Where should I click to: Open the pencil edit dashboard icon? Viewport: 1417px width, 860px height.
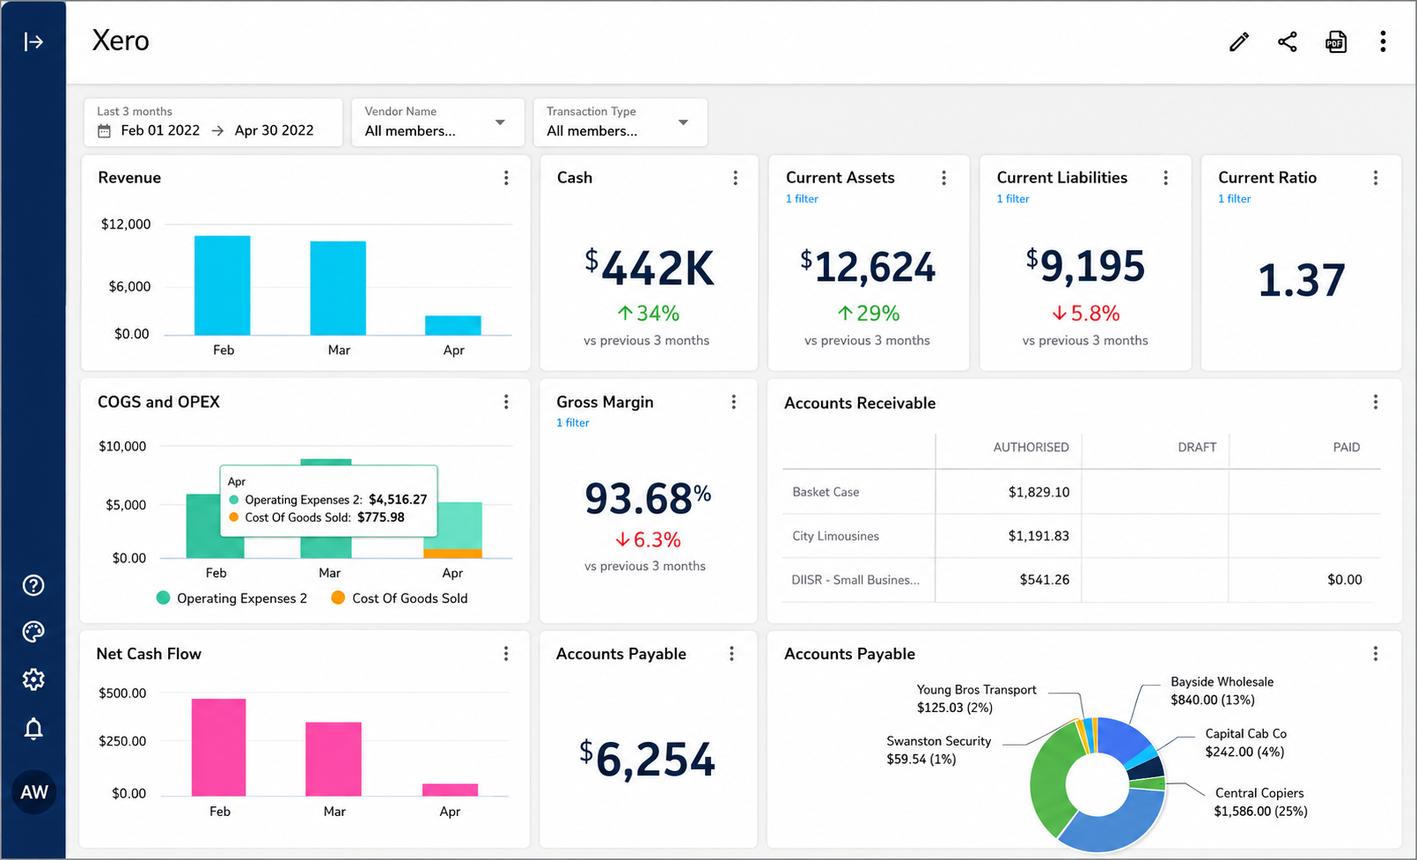(x=1238, y=41)
